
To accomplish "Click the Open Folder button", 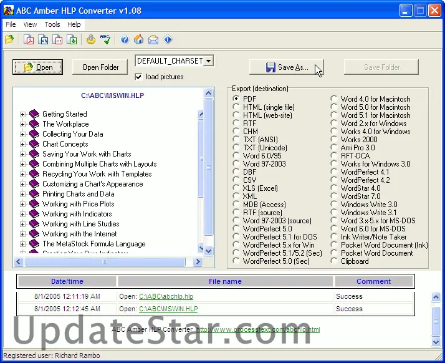I will click(x=100, y=67).
